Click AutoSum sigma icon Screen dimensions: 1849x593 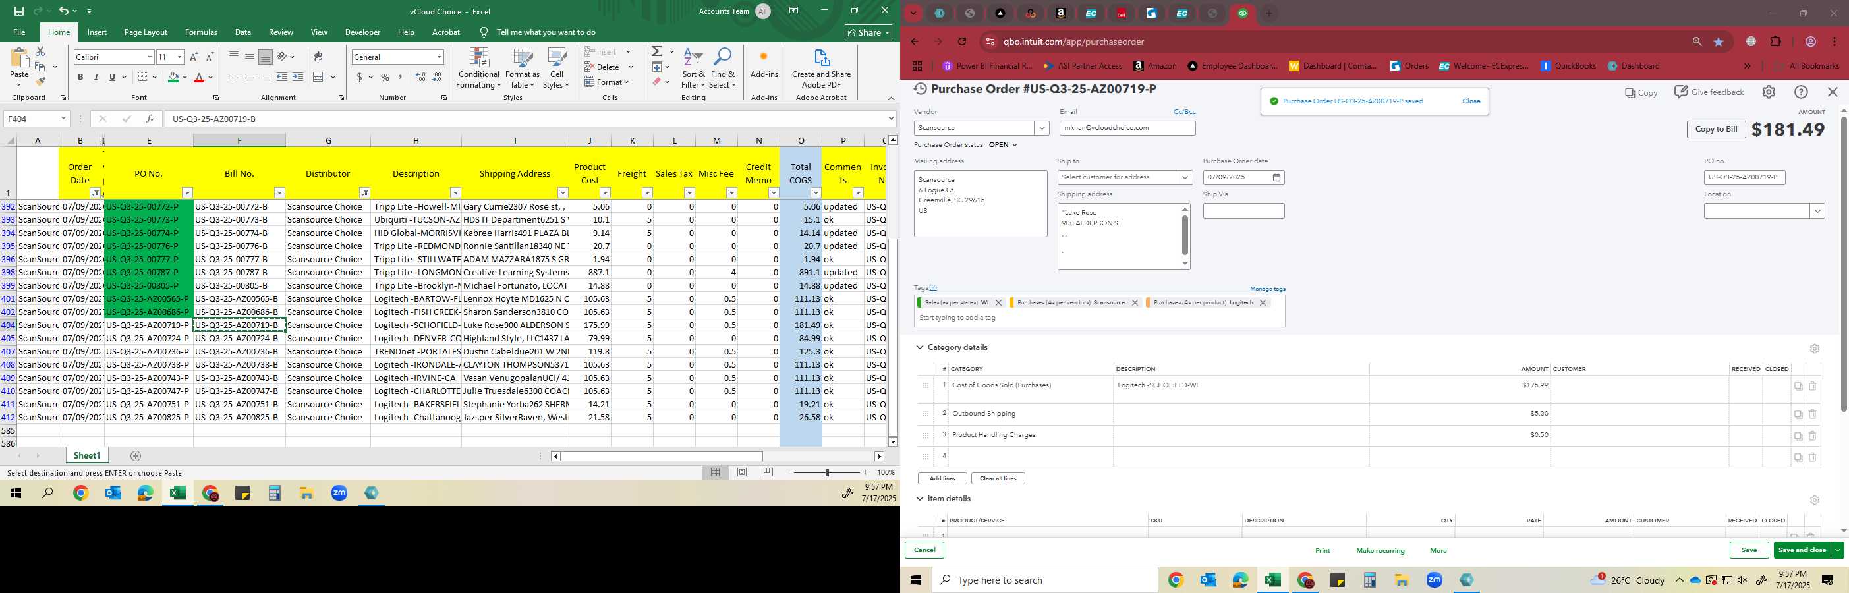657,51
